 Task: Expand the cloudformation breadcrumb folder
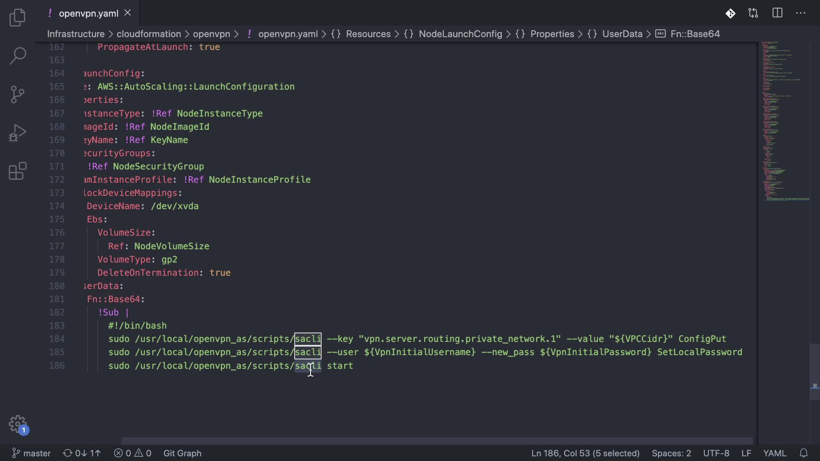tap(149, 34)
